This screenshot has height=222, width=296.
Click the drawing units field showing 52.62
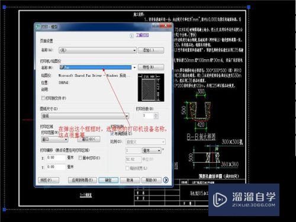(x=133, y=159)
